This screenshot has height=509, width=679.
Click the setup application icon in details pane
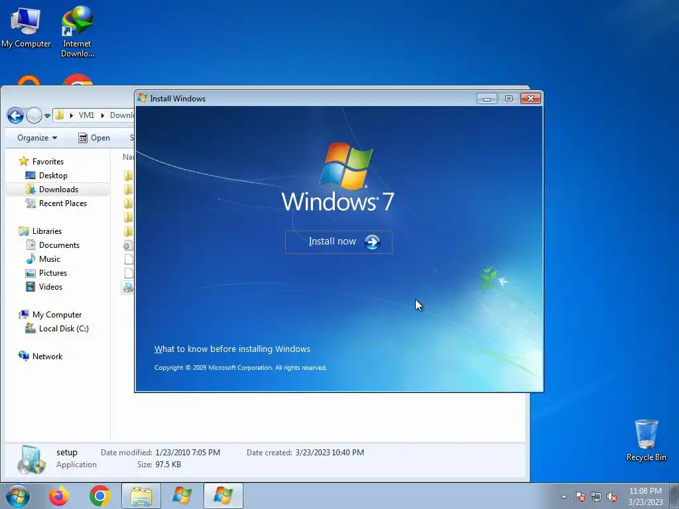(x=31, y=460)
